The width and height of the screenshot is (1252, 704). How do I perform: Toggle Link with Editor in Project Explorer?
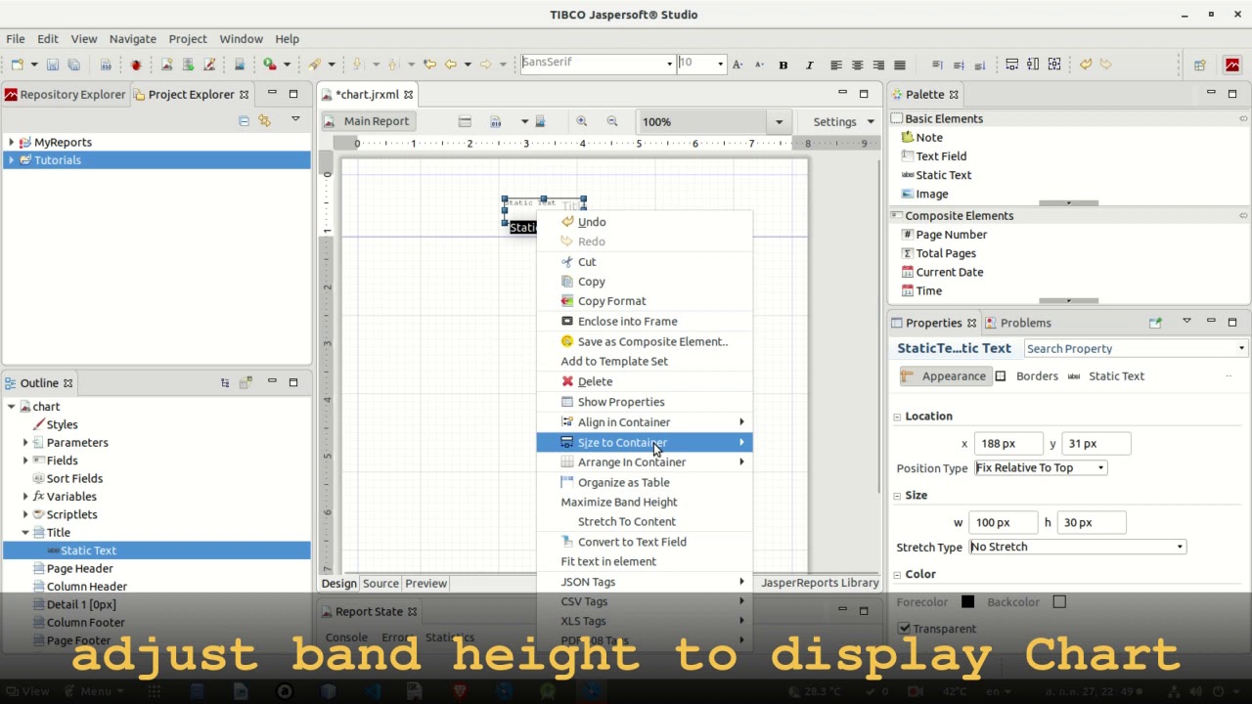(264, 120)
